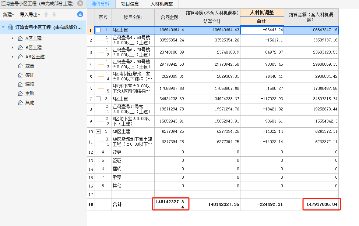Click the building icon of 江湾壹号小区工程 root
The width and height of the screenshot is (359, 226).
point(10,28)
